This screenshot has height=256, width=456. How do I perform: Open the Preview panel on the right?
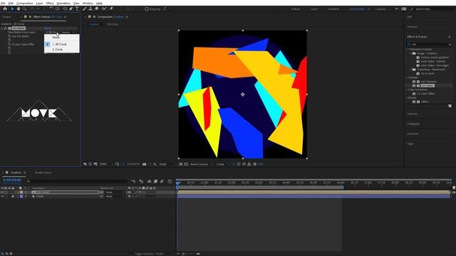(x=412, y=27)
